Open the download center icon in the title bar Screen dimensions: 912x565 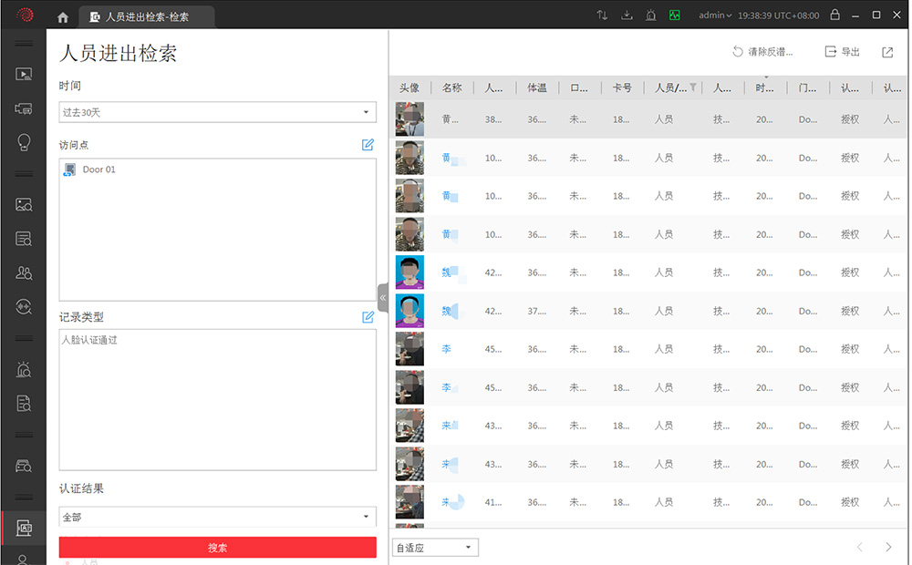(627, 15)
